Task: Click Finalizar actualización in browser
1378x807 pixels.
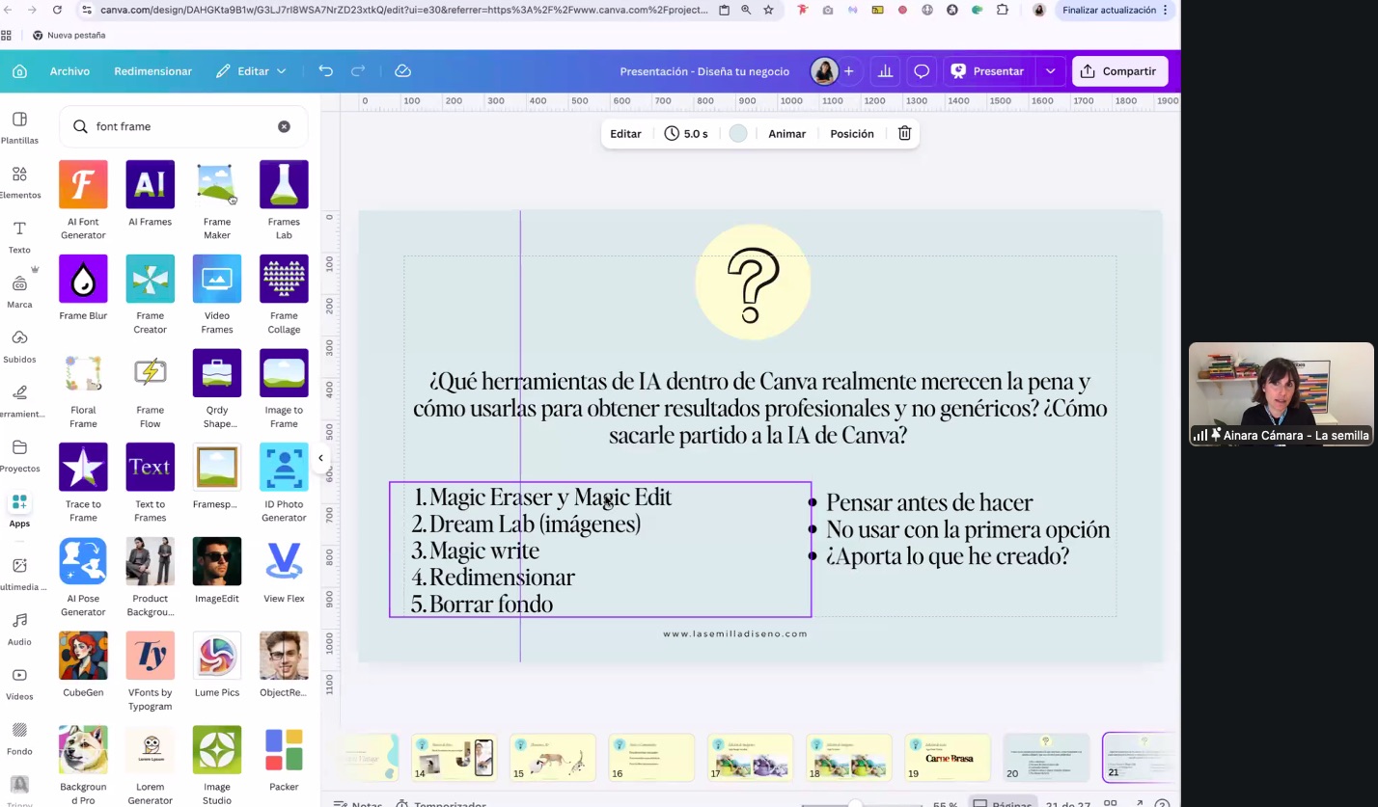Action: tap(1115, 10)
